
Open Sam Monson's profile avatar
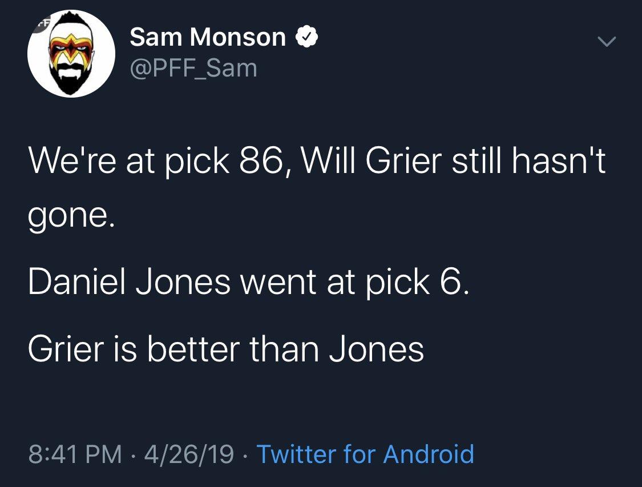[71, 54]
